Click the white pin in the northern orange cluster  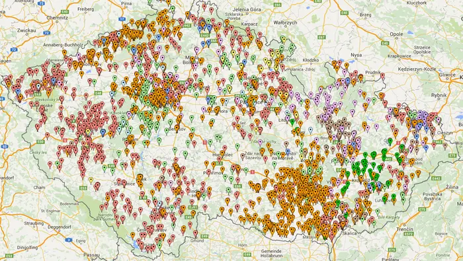[x=118, y=34]
